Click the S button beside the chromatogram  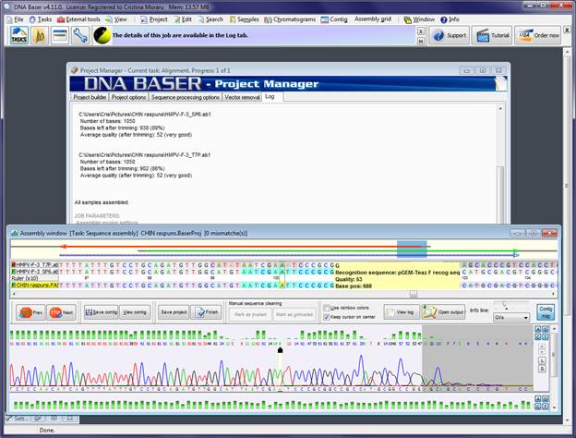coord(542,369)
